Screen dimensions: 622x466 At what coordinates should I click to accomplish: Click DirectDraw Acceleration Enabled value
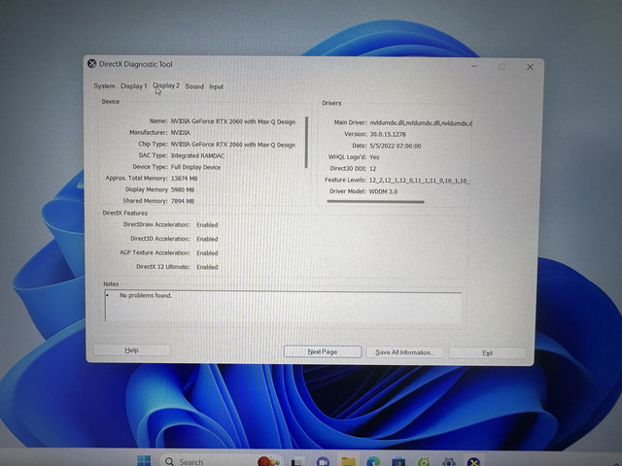(x=207, y=224)
